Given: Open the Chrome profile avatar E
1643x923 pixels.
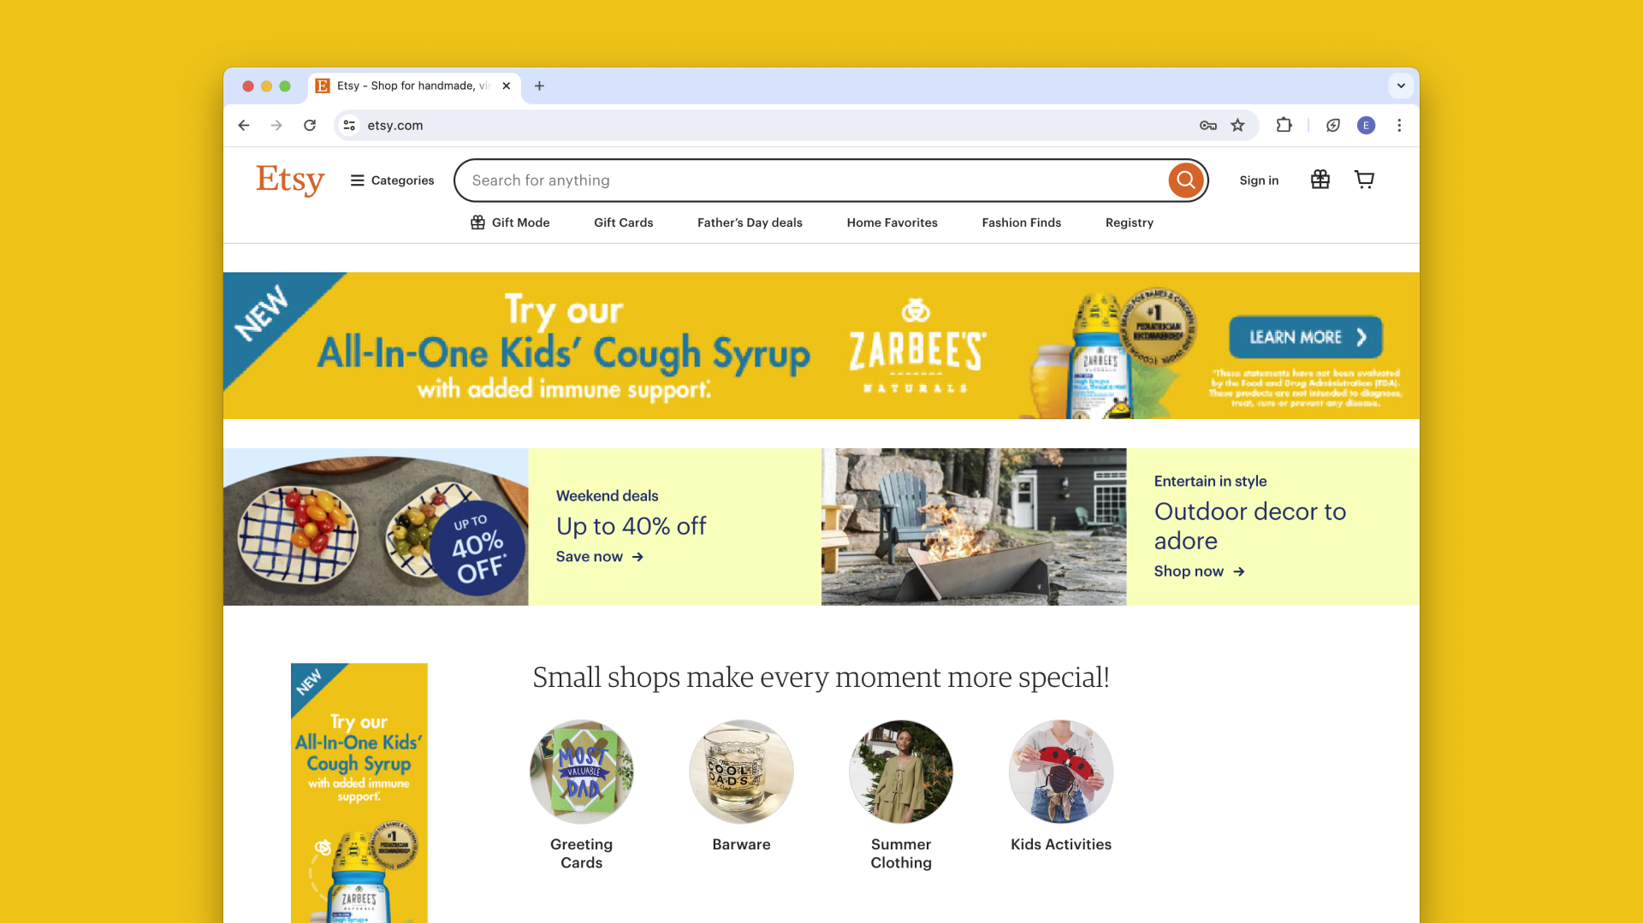Looking at the screenshot, I should point(1366,125).
